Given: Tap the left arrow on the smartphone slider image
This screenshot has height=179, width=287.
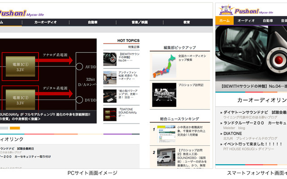Looking at the screenshot, I should pos(218,54).
